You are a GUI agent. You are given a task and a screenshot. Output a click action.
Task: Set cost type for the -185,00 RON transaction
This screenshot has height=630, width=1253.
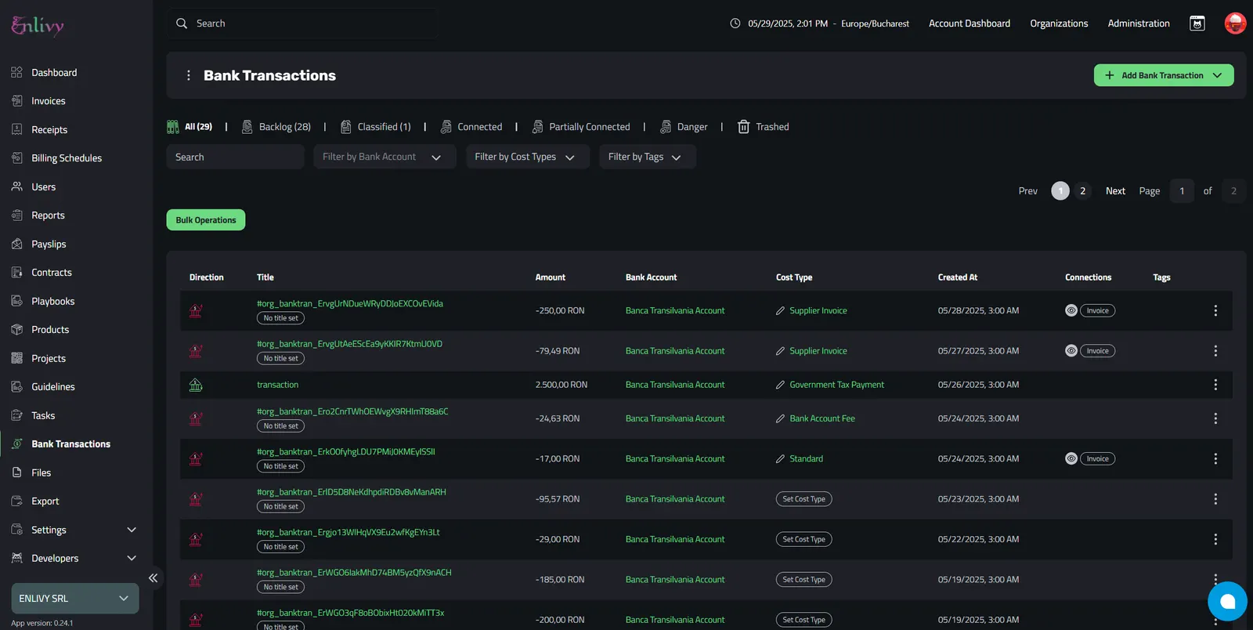(804, 580)
